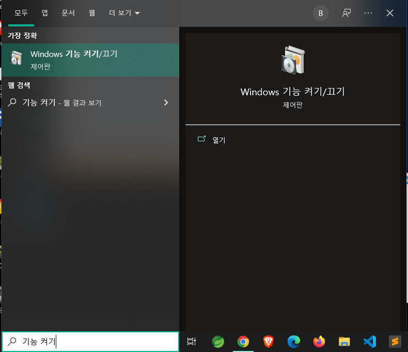Image resolution: width=408 pixels, height=352 pixels.
Task: Click the preview title Windows 기능 켜기/끄기
Action: 292,92
